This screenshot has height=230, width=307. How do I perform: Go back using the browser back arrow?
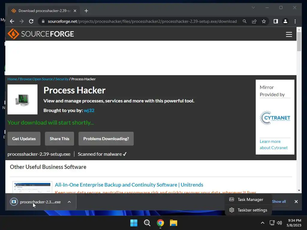click(12, 21)
